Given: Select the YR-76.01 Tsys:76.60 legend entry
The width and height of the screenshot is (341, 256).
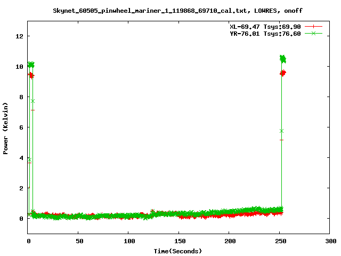Looking at the screenshot, I should pyautogui.click(x=265, y=34).
